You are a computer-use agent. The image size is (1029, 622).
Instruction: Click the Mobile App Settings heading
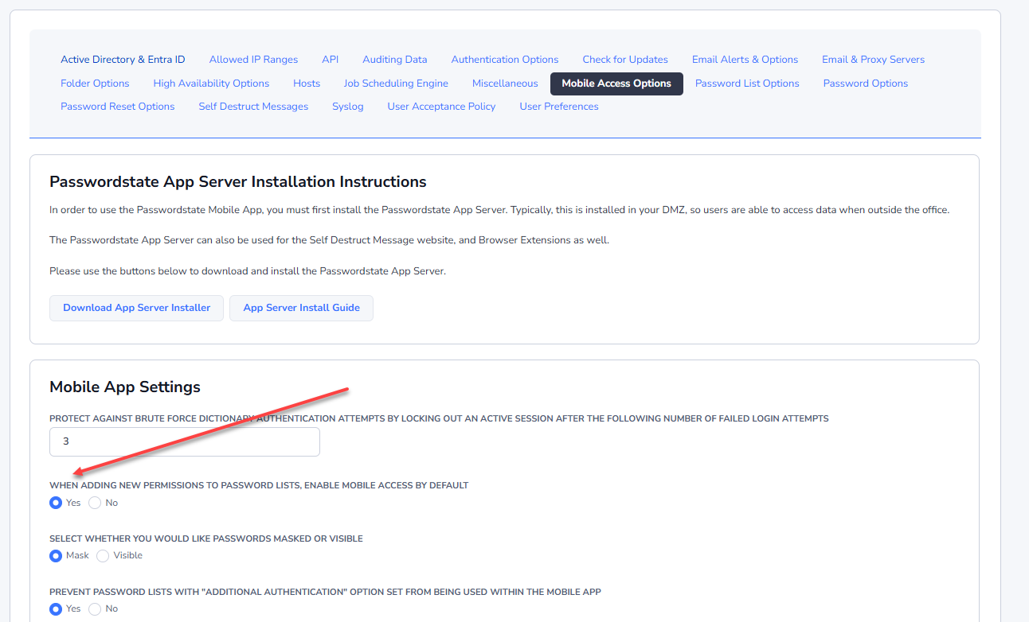tap(125, 387)
